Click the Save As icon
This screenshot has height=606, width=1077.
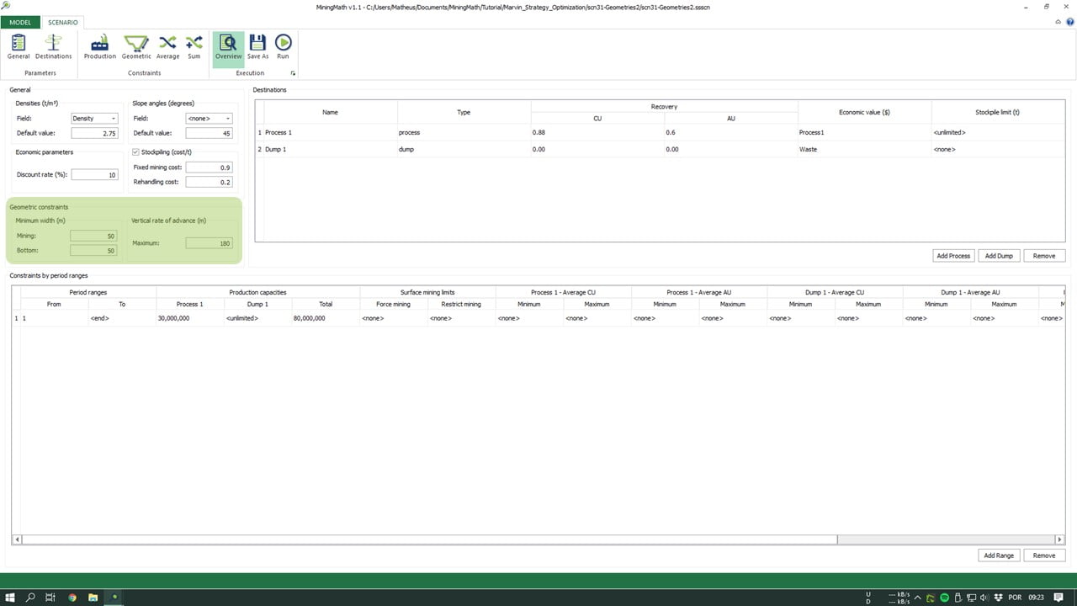(257, 46)
